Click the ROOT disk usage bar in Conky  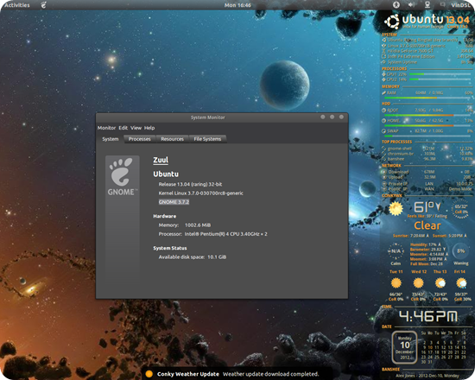pyautogui.click(x=428, y=116)
